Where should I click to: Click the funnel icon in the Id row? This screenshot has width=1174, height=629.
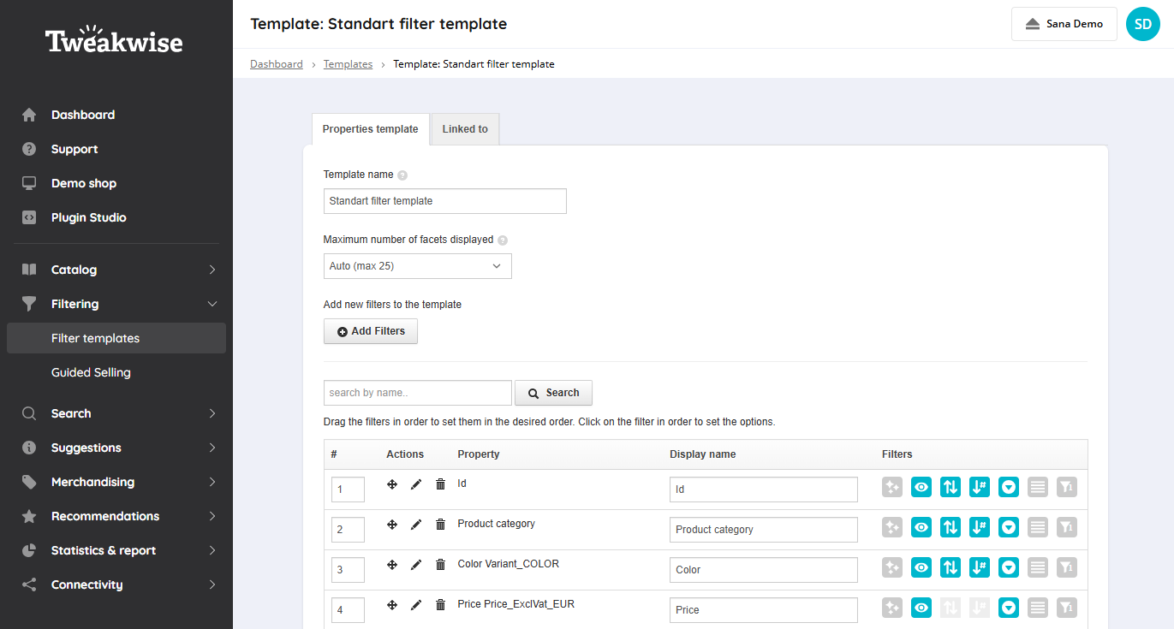[x=1067, y=487]
